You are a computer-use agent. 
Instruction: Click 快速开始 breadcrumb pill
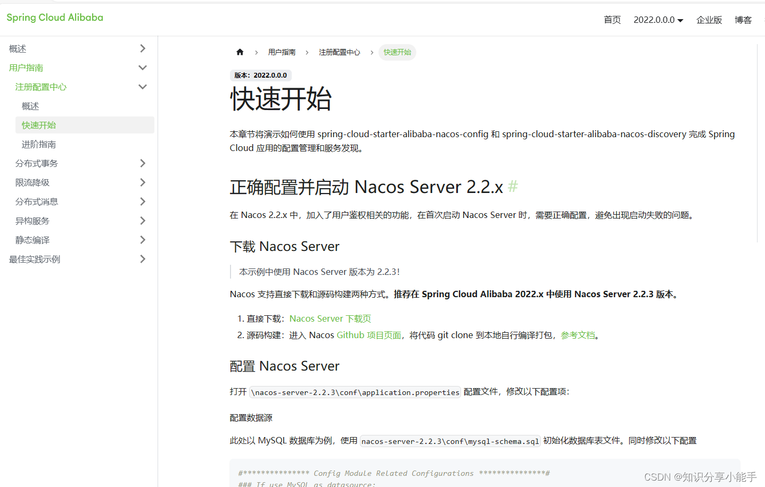pos(397,52)
